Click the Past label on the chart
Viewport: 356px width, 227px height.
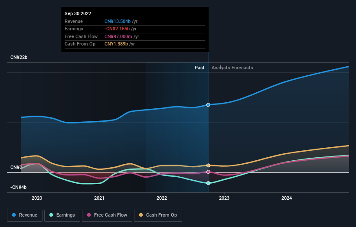pyautogui.click(x=199, y=68)
